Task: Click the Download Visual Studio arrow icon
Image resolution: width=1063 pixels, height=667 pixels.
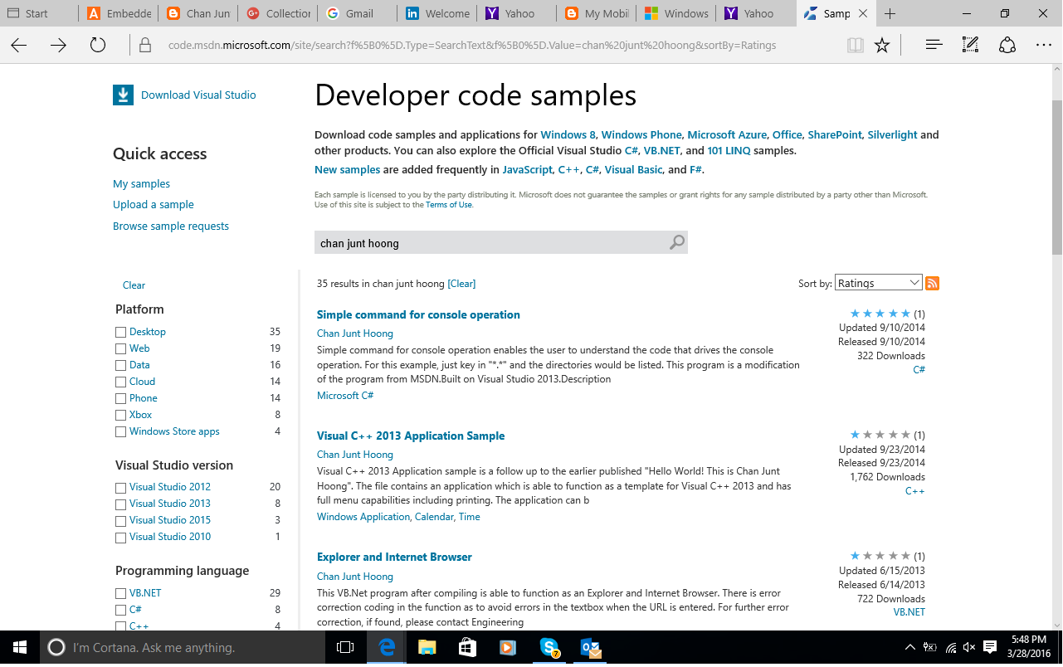Action: click(123, 95)
